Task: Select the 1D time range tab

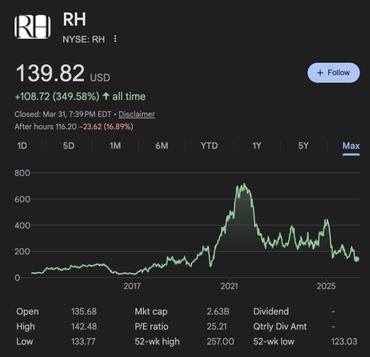Action: [22, 146]
